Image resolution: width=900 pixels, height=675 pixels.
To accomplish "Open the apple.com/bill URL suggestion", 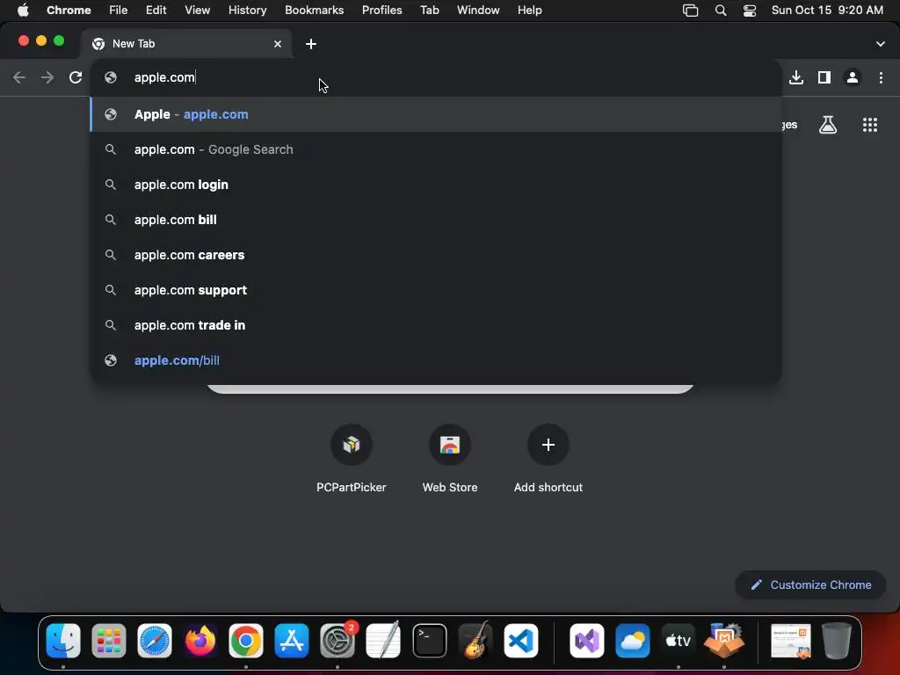I will click(436, 359).
